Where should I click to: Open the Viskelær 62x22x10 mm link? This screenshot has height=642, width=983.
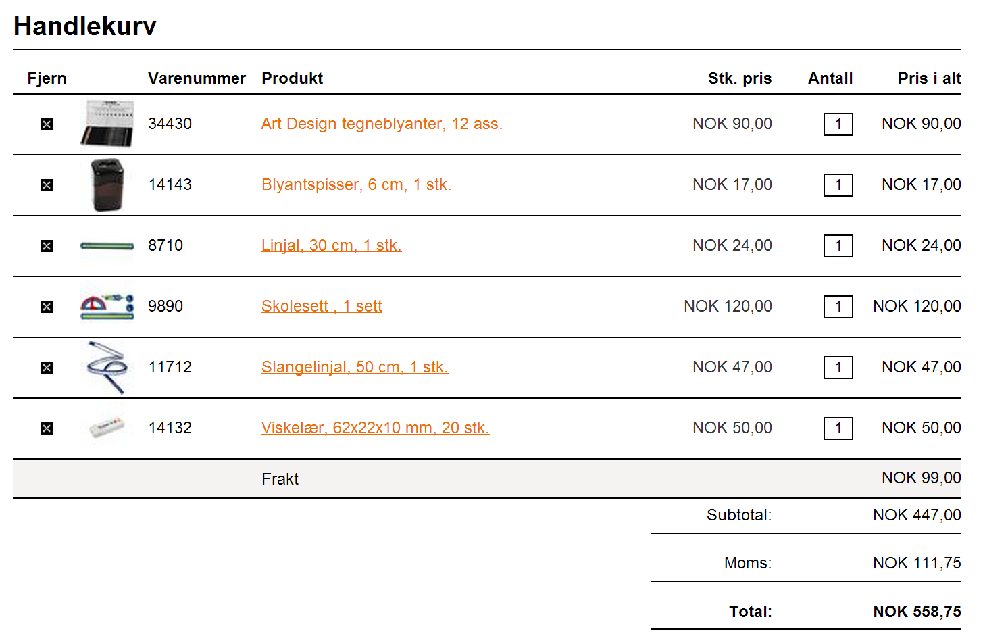(375, 428)
